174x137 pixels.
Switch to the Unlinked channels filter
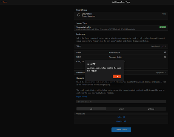click(x=151, y=109)
